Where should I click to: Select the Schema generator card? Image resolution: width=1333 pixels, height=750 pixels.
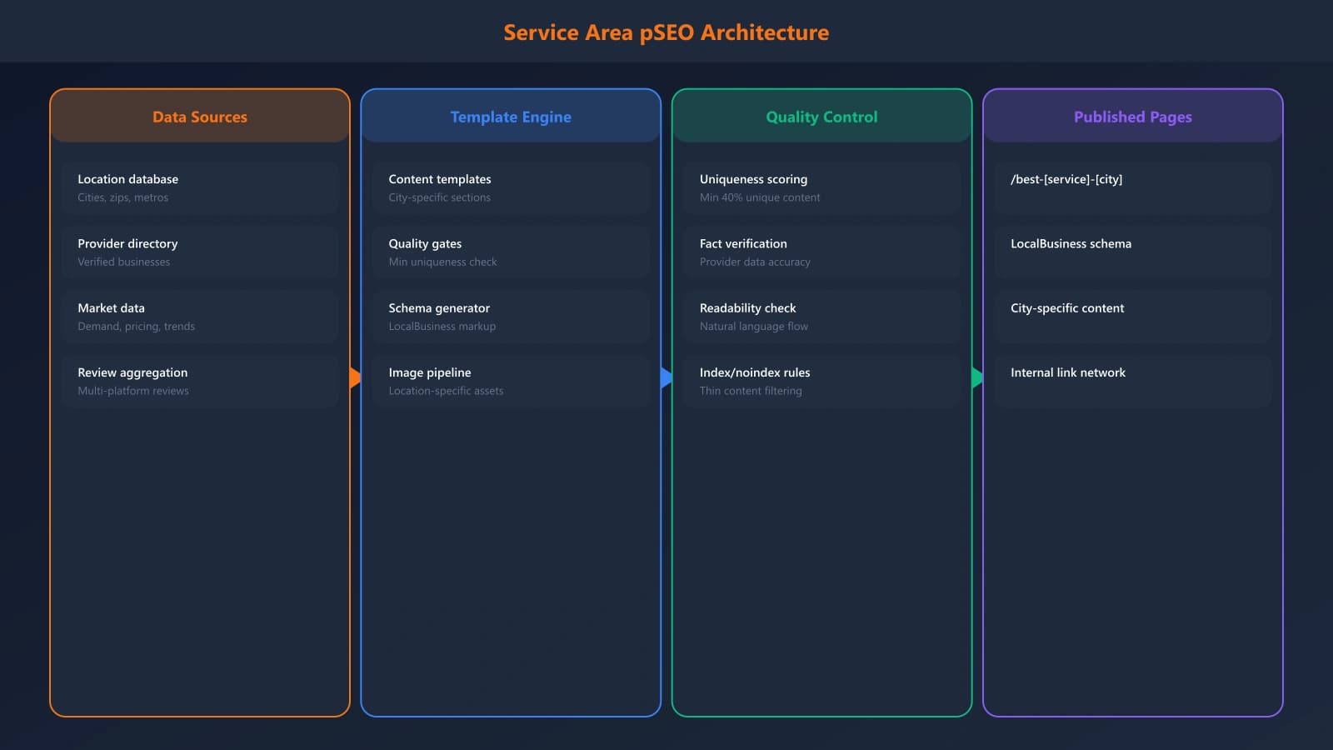(x=511, y=316)
